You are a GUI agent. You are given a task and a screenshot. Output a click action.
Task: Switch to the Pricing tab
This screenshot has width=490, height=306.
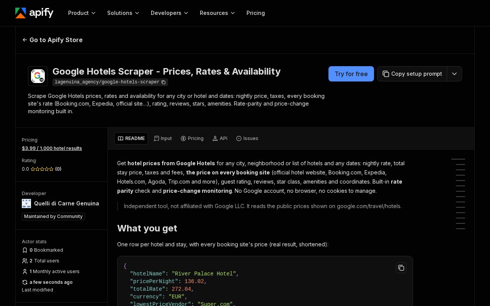(x=192, y=138)
